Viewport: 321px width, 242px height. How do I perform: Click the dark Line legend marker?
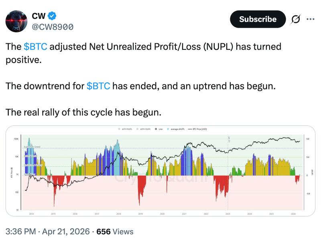(x=155, y=129)
